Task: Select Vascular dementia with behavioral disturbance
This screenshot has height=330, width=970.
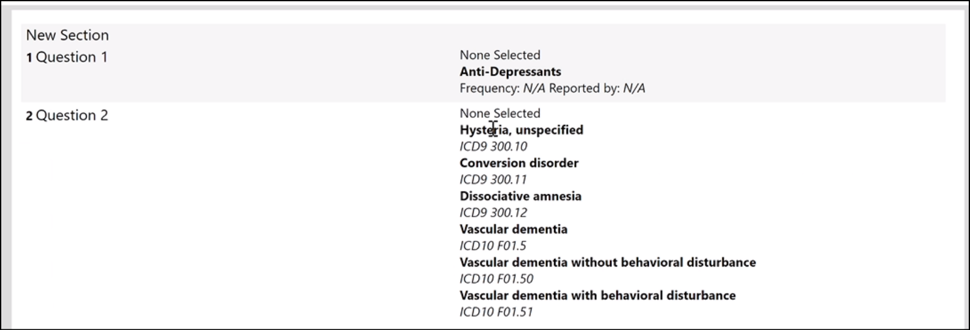Action: coord(597,295)
